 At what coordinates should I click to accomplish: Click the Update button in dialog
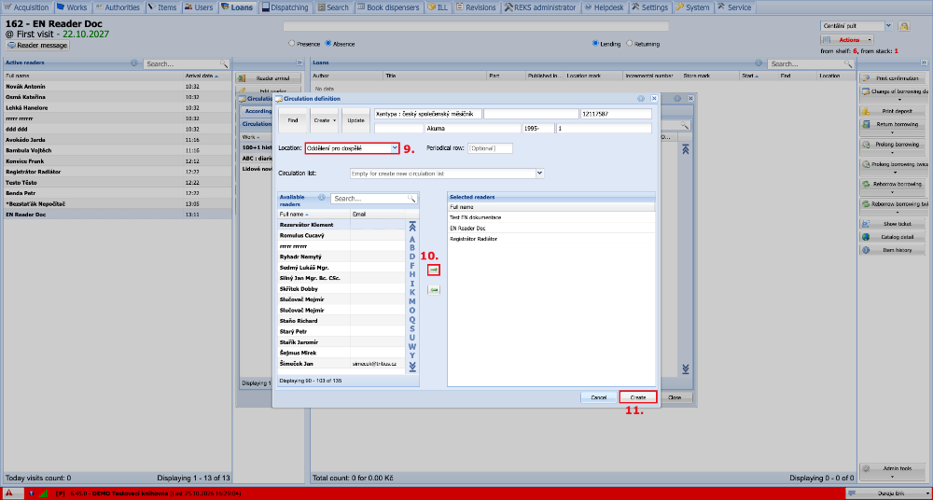pyautogui.click(x=355, y=120)
